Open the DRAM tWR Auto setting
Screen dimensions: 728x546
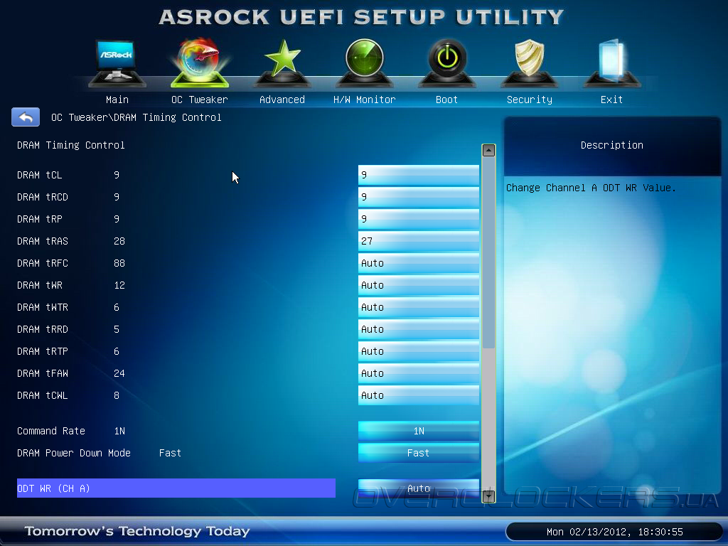tap(419, 285)
